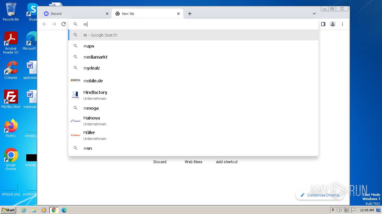
Task: Select the Mainova Unternehmen suggestion
Action: point(193,121)
